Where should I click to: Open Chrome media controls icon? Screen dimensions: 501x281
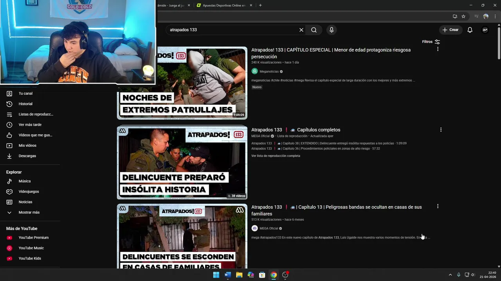coord(476,16)
